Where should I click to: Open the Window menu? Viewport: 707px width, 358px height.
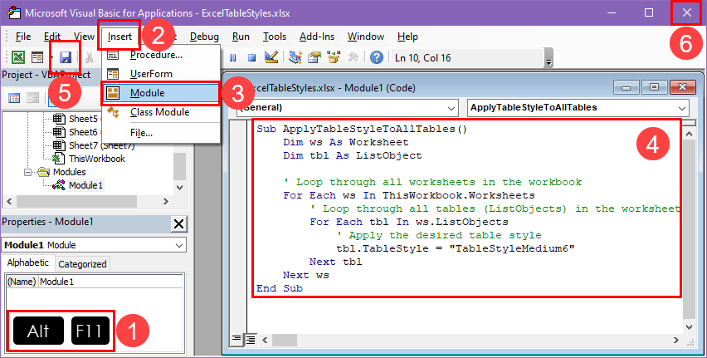coord(366,37)
